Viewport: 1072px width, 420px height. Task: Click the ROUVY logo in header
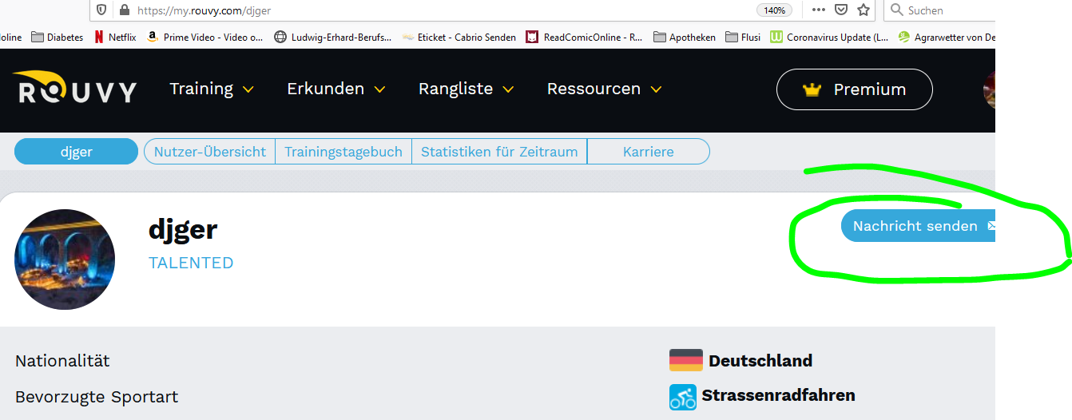tap(74, 89)
